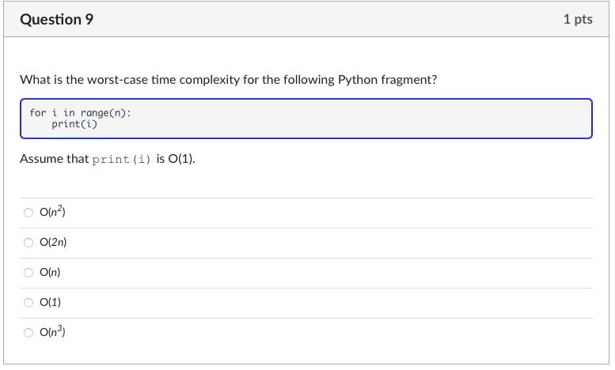Click the word 'Python' in the question
The width and height of the screenshot is (615, 370).
359,80
